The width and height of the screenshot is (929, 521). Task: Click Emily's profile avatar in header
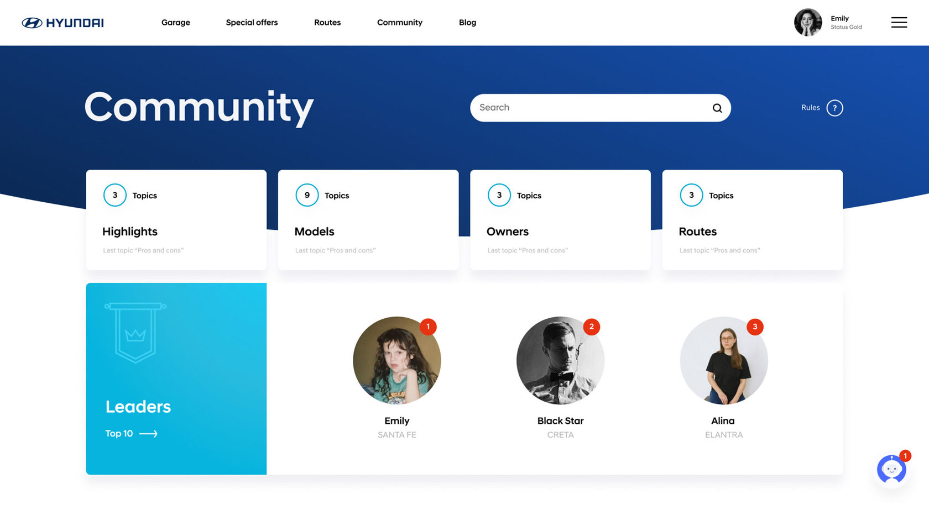click(808, 22)
